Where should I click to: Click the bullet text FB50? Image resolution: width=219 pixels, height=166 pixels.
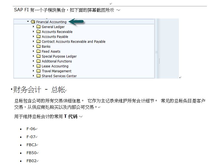tap(32, 153)
